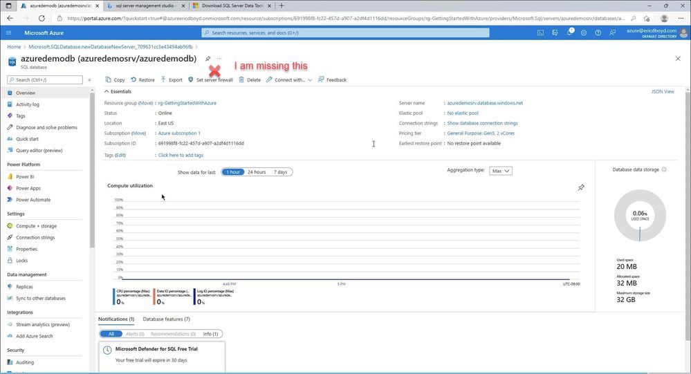
Task: Select the Recommendations (0) filter
Action: [x=173, y=334]
